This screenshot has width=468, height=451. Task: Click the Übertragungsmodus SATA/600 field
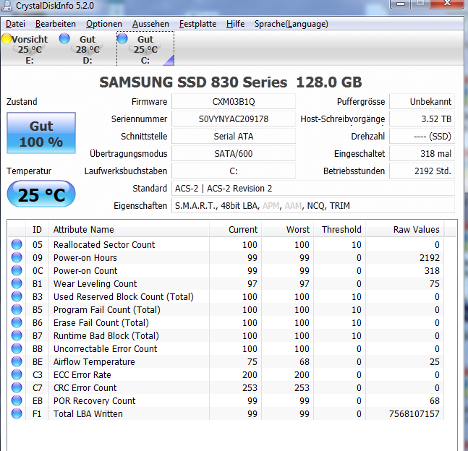pyautogui.click(x=234, y=154)
